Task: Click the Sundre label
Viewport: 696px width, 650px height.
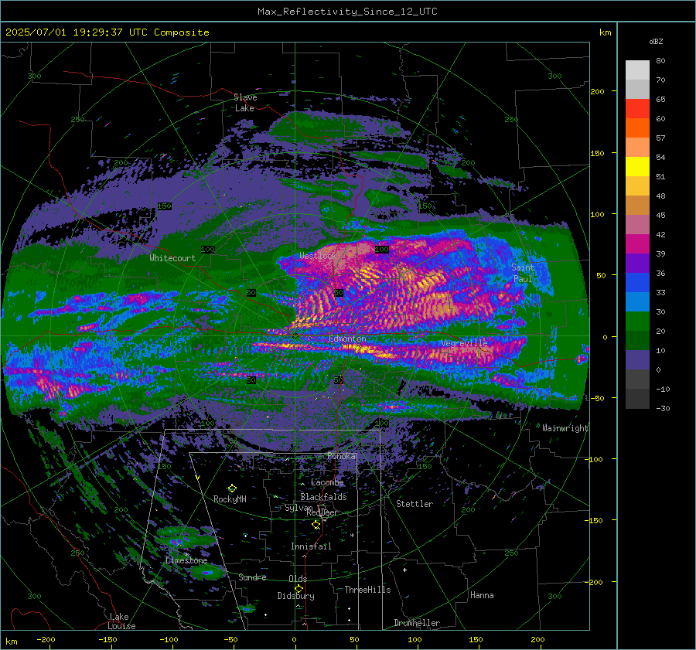Action: click(253, 577)
